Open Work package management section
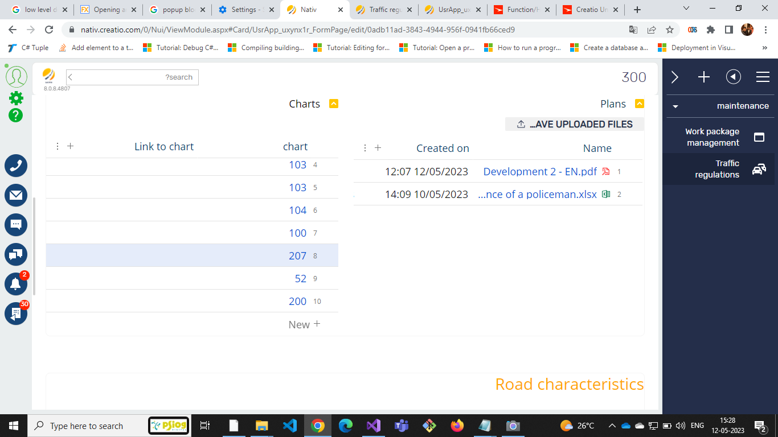This screenshot has width=778, height=437. coord(719,137)
